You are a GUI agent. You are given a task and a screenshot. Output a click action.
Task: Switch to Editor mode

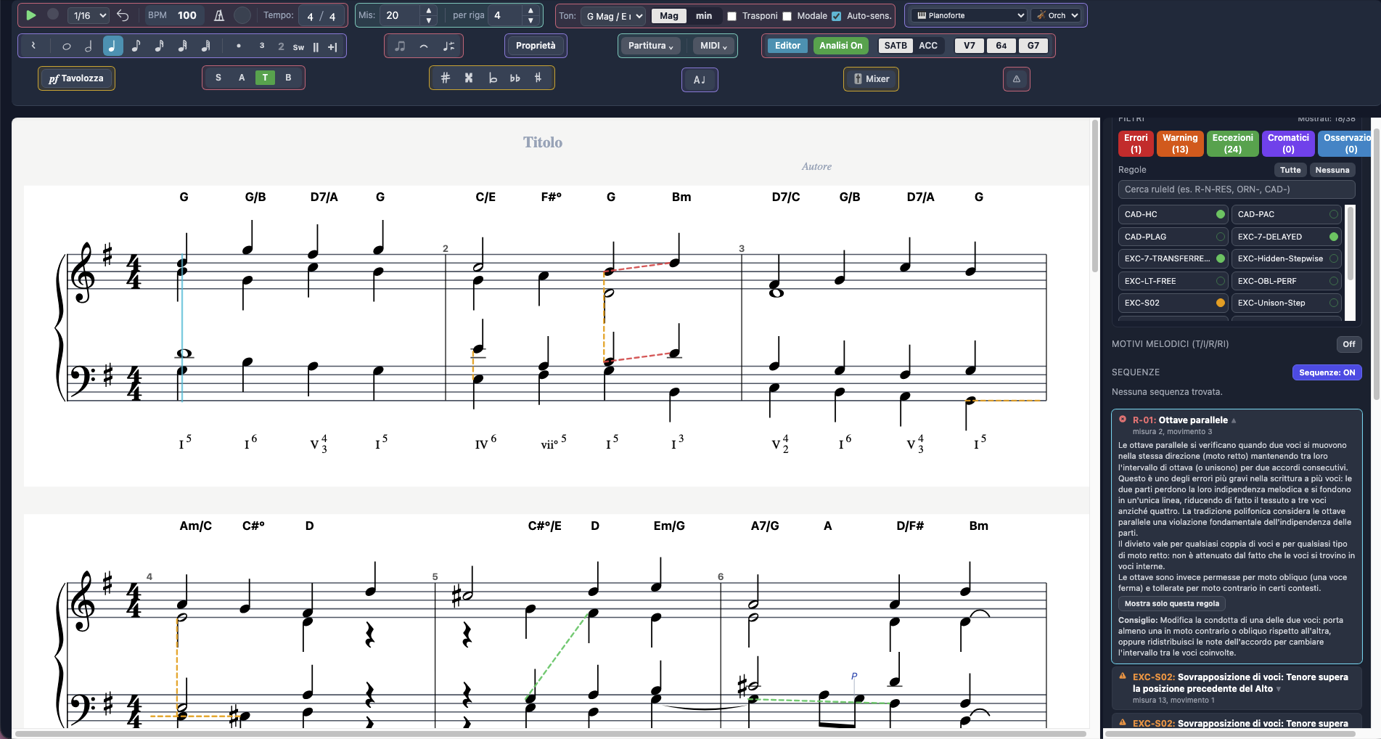click(787, 46)
